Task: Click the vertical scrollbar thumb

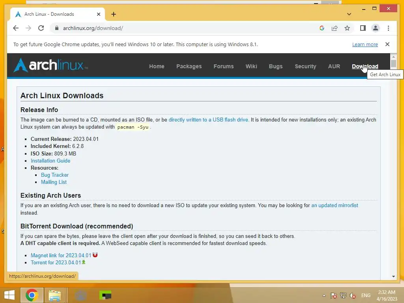Action: [x=393, y=64]
